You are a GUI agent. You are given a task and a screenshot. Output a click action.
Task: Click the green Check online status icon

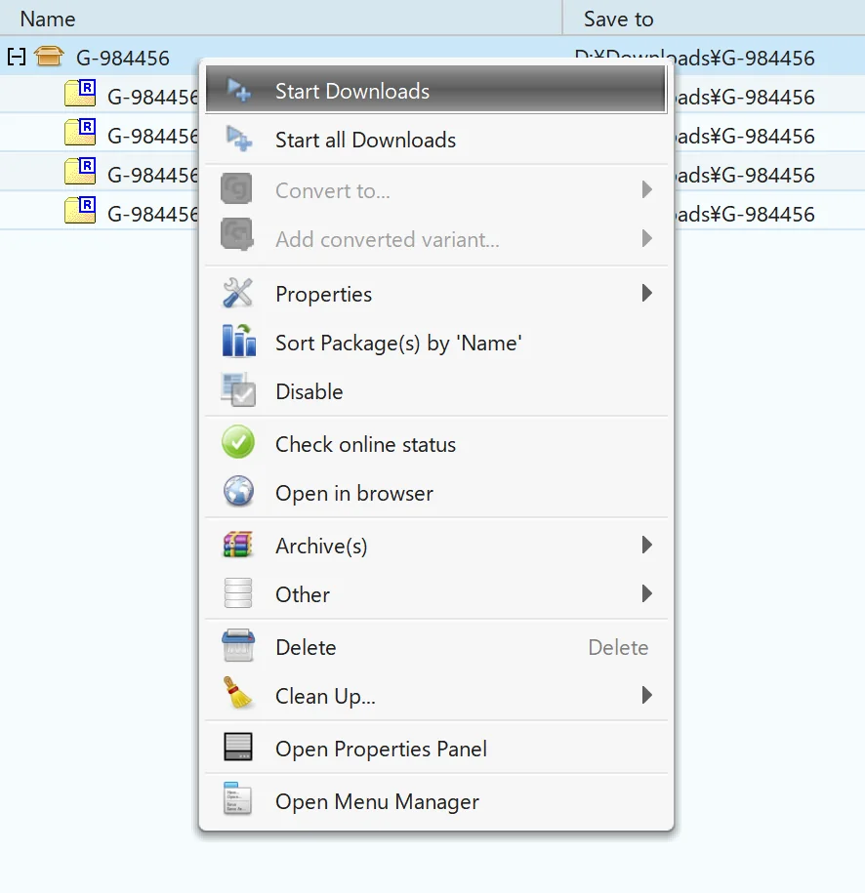pyautogui.click(x=238, y=444)
